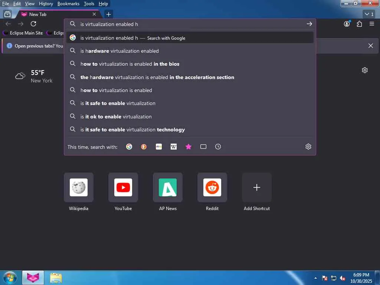
Task: Choose suggestion 'how to virtualization is enabled'
Action: pos(190,90)
